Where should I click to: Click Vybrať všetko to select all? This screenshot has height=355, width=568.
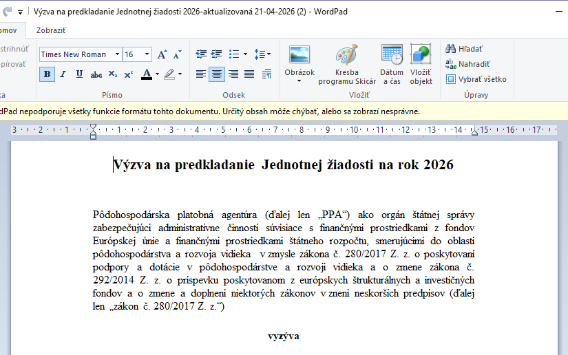pyautogui.click(x=476, y=79)
